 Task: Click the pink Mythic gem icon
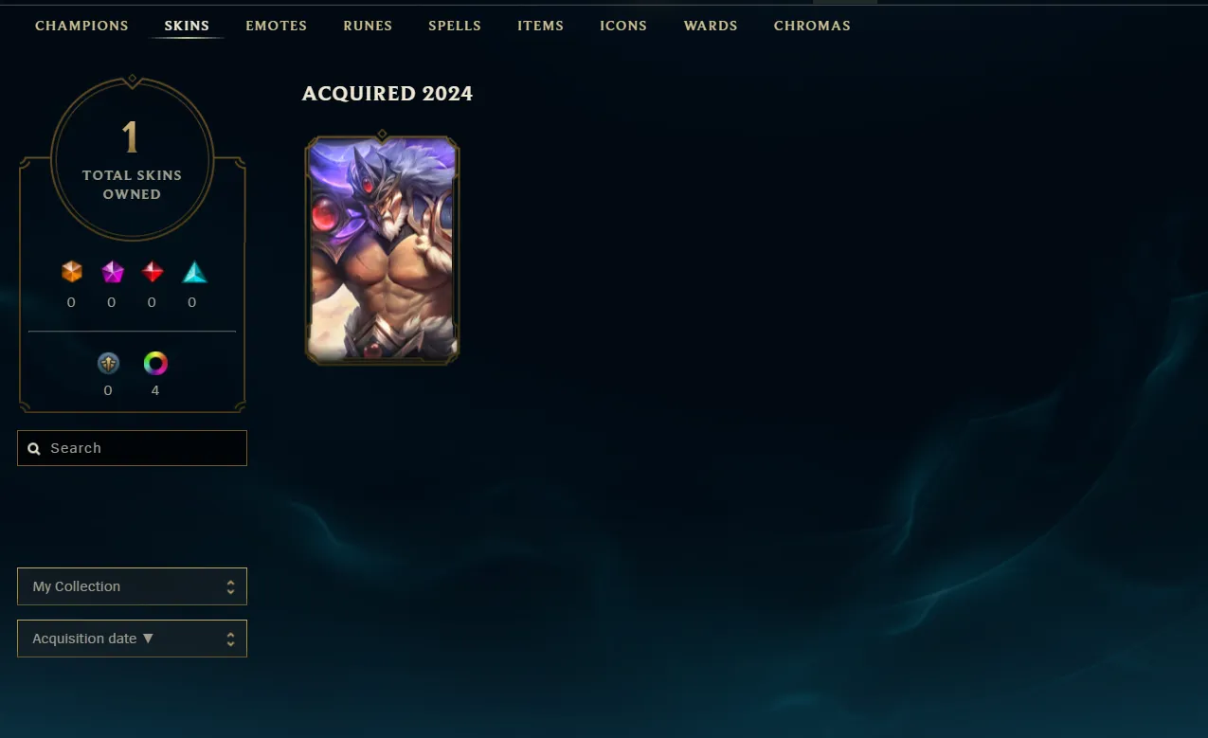tap(113, 273)
